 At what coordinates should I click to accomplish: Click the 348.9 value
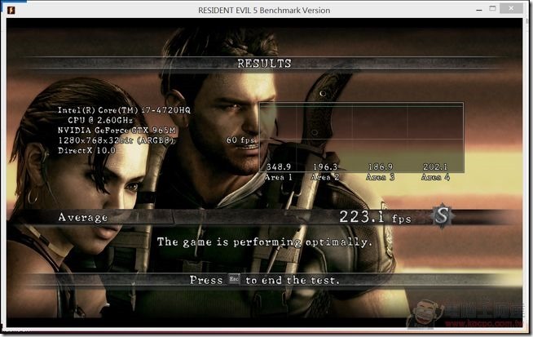279,166
